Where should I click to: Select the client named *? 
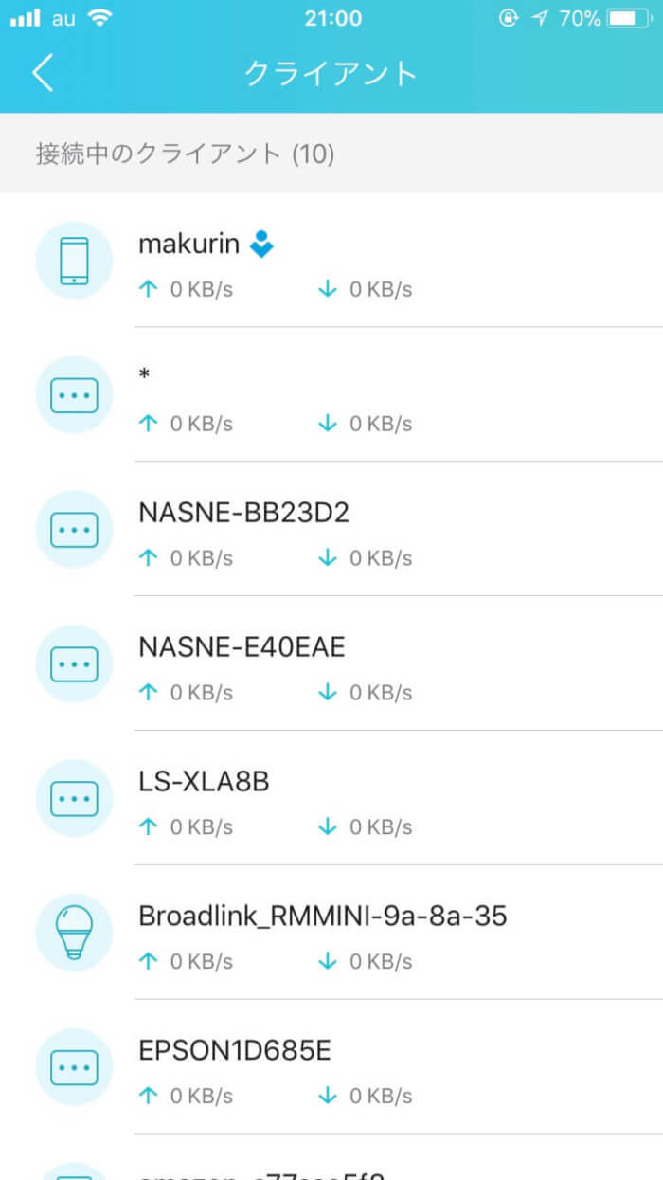coord(331,395)
